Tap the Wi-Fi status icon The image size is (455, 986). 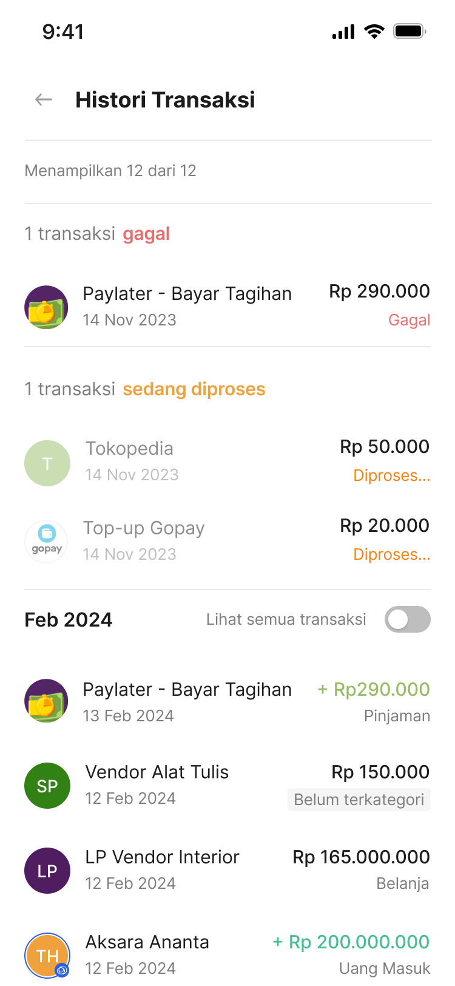point(374,32)
